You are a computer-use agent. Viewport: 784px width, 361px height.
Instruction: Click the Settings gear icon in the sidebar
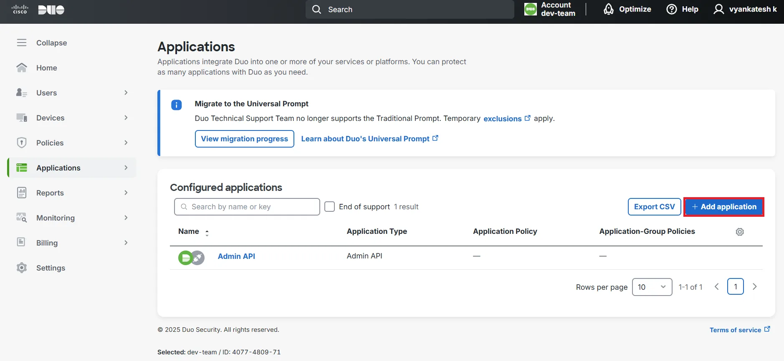tap(22, 268)
